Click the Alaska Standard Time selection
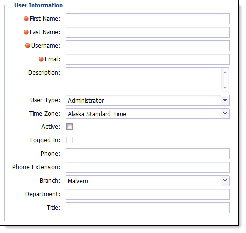Viewport: 246px width, 233px height. click(x=97, y=114)
